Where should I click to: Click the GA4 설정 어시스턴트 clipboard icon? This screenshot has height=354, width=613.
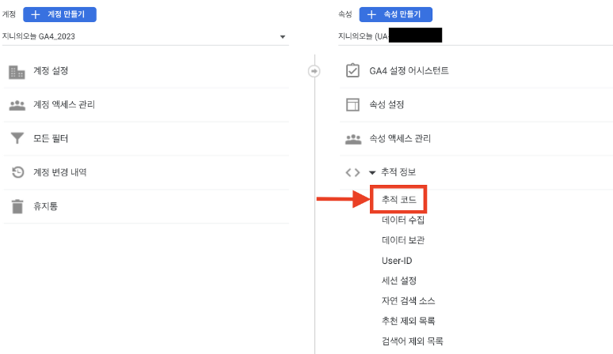pyautogui.click(x=352, y=70)
